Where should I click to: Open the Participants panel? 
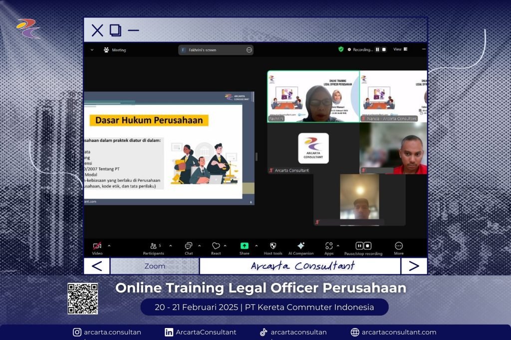[153, 246]
